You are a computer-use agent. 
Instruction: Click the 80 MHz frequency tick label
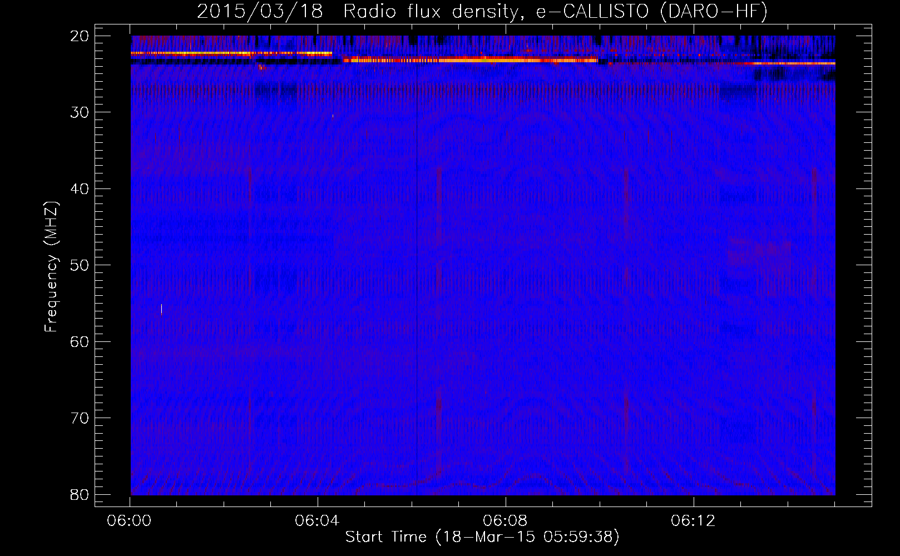tap(80, 494)
